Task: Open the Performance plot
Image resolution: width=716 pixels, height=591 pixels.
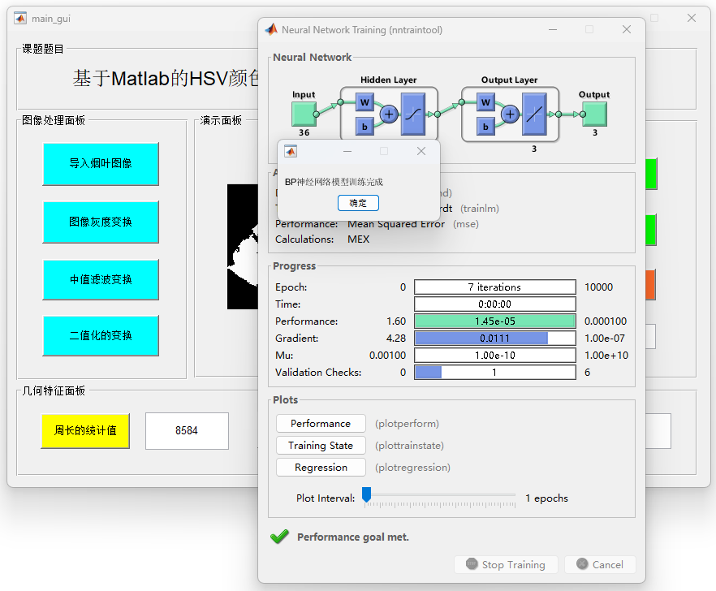Action: (321, 424)
